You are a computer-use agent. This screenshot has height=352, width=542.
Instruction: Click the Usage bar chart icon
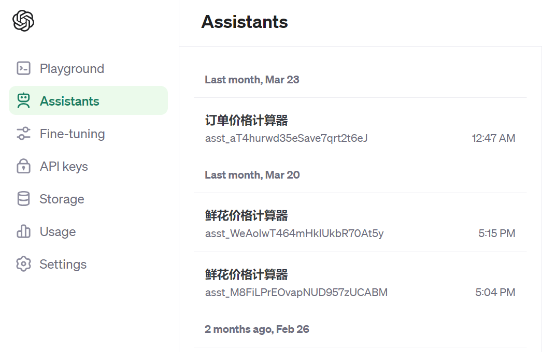point(23,231)
